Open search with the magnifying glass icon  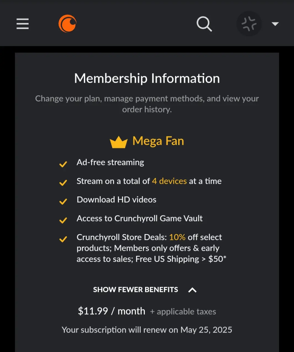pos(204,24)
